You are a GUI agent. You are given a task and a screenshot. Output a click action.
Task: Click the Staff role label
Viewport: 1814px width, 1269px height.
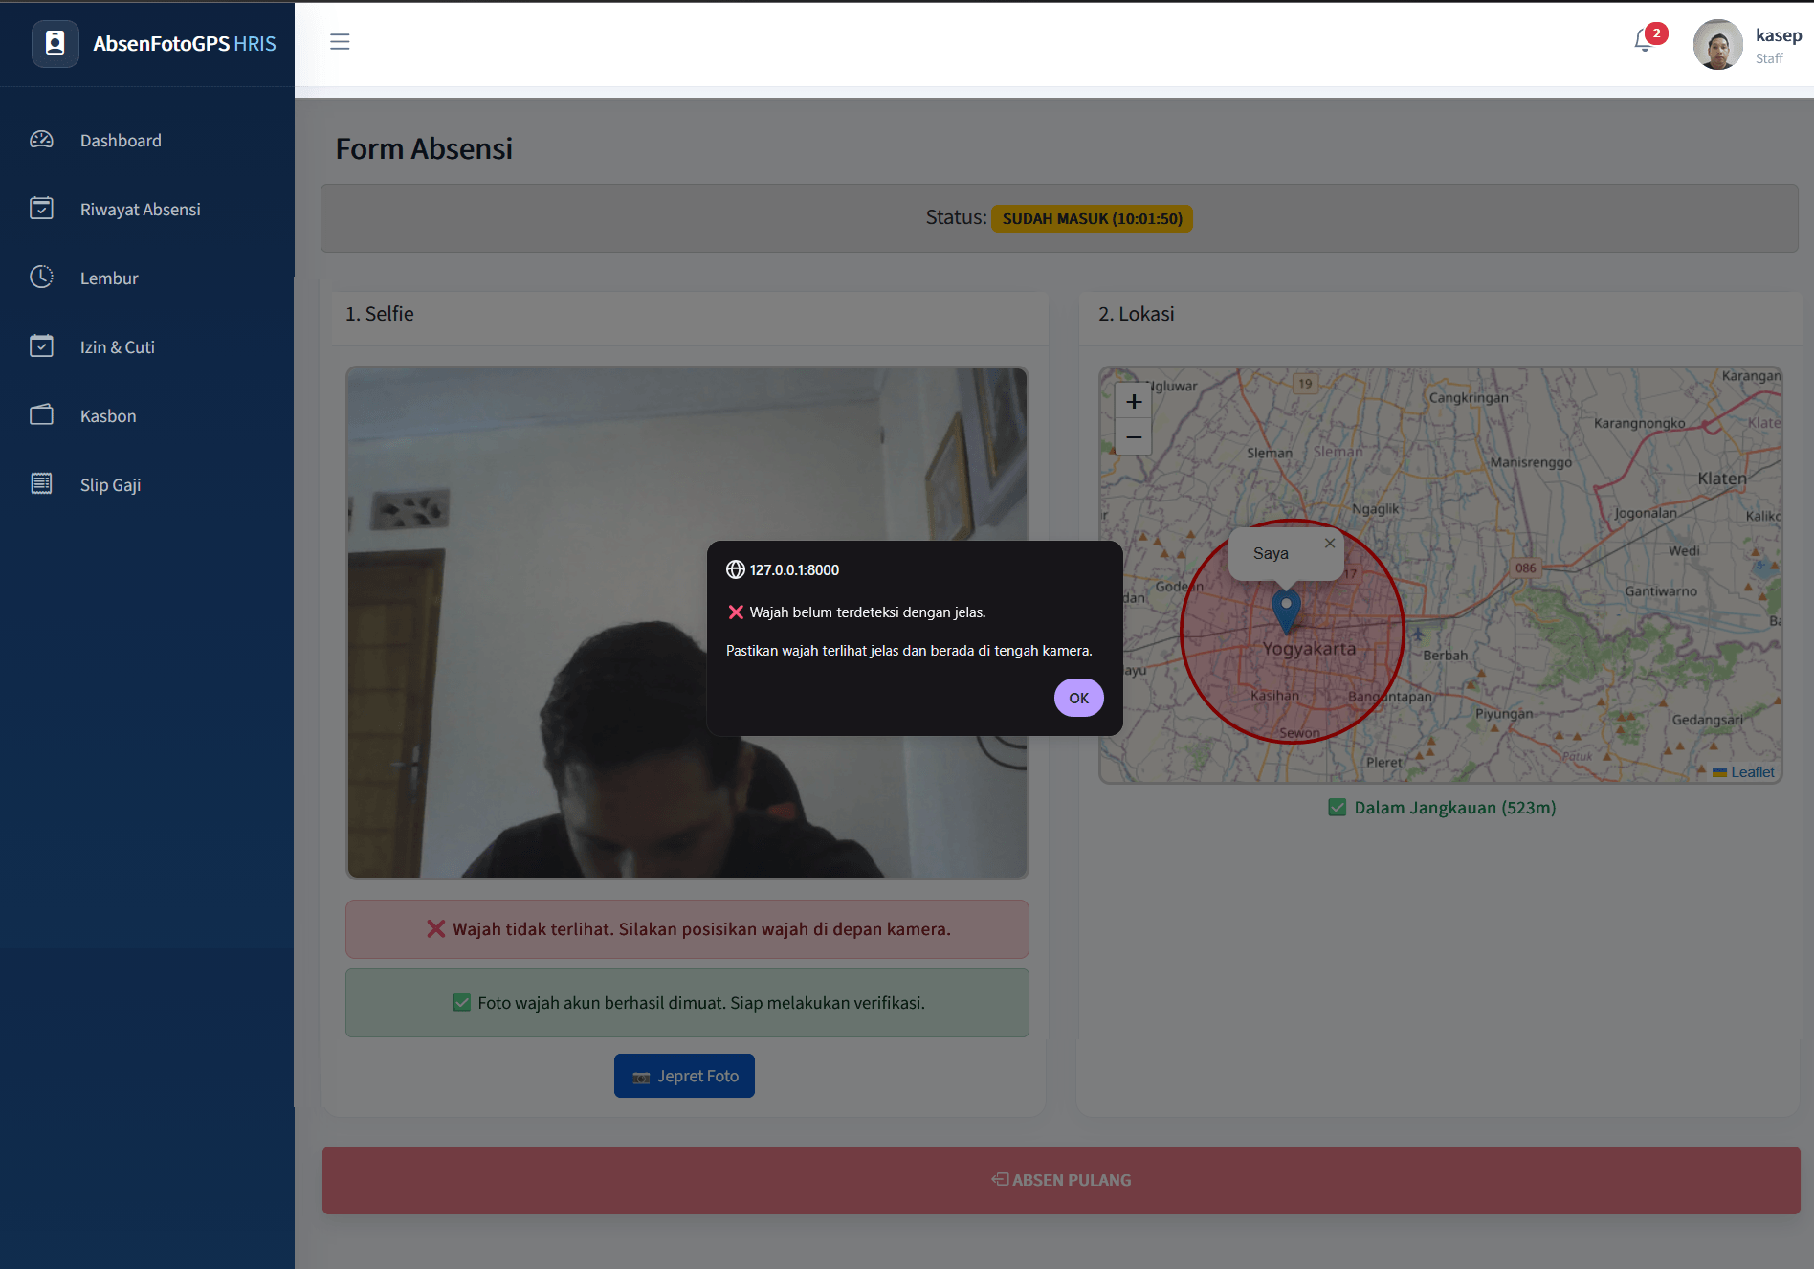(x=1769, y=58)
